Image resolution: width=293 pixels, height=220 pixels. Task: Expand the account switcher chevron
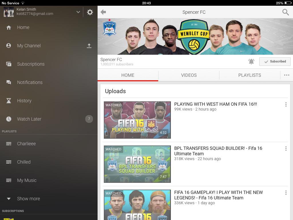78,12
